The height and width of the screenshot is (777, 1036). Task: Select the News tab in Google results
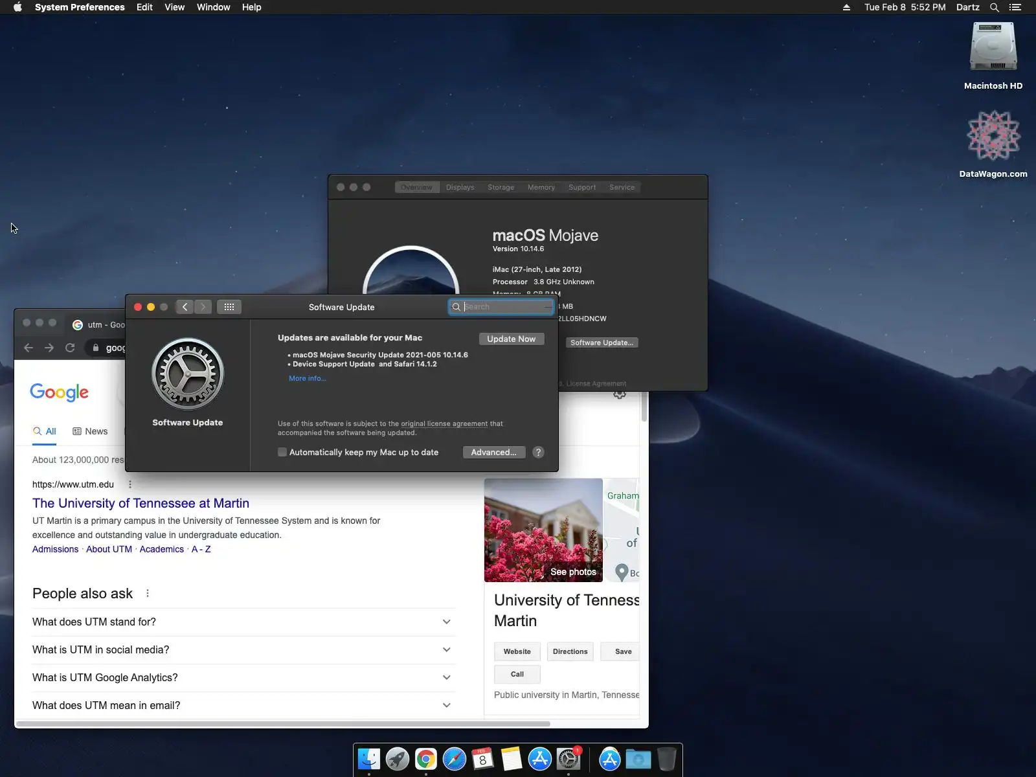[x=90, y=431]
